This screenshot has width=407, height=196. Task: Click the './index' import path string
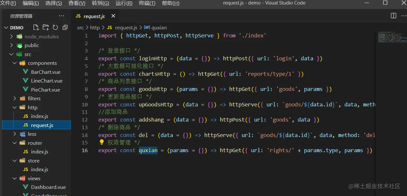coord(253,35)
